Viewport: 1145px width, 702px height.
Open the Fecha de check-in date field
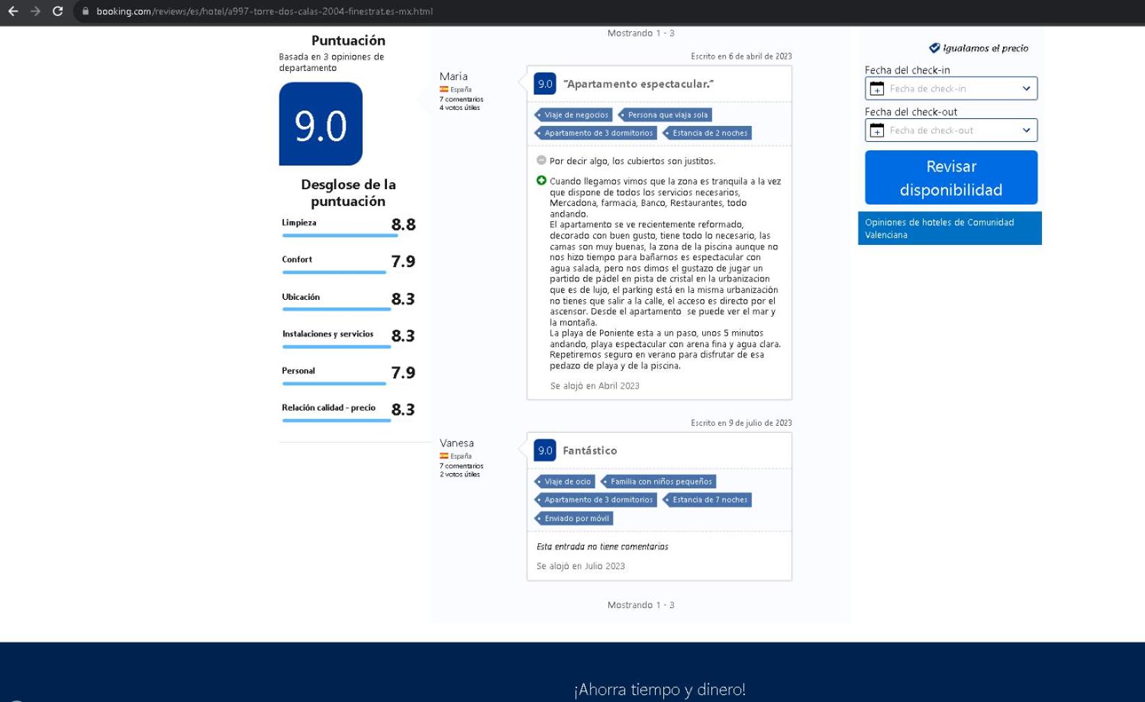951,88
